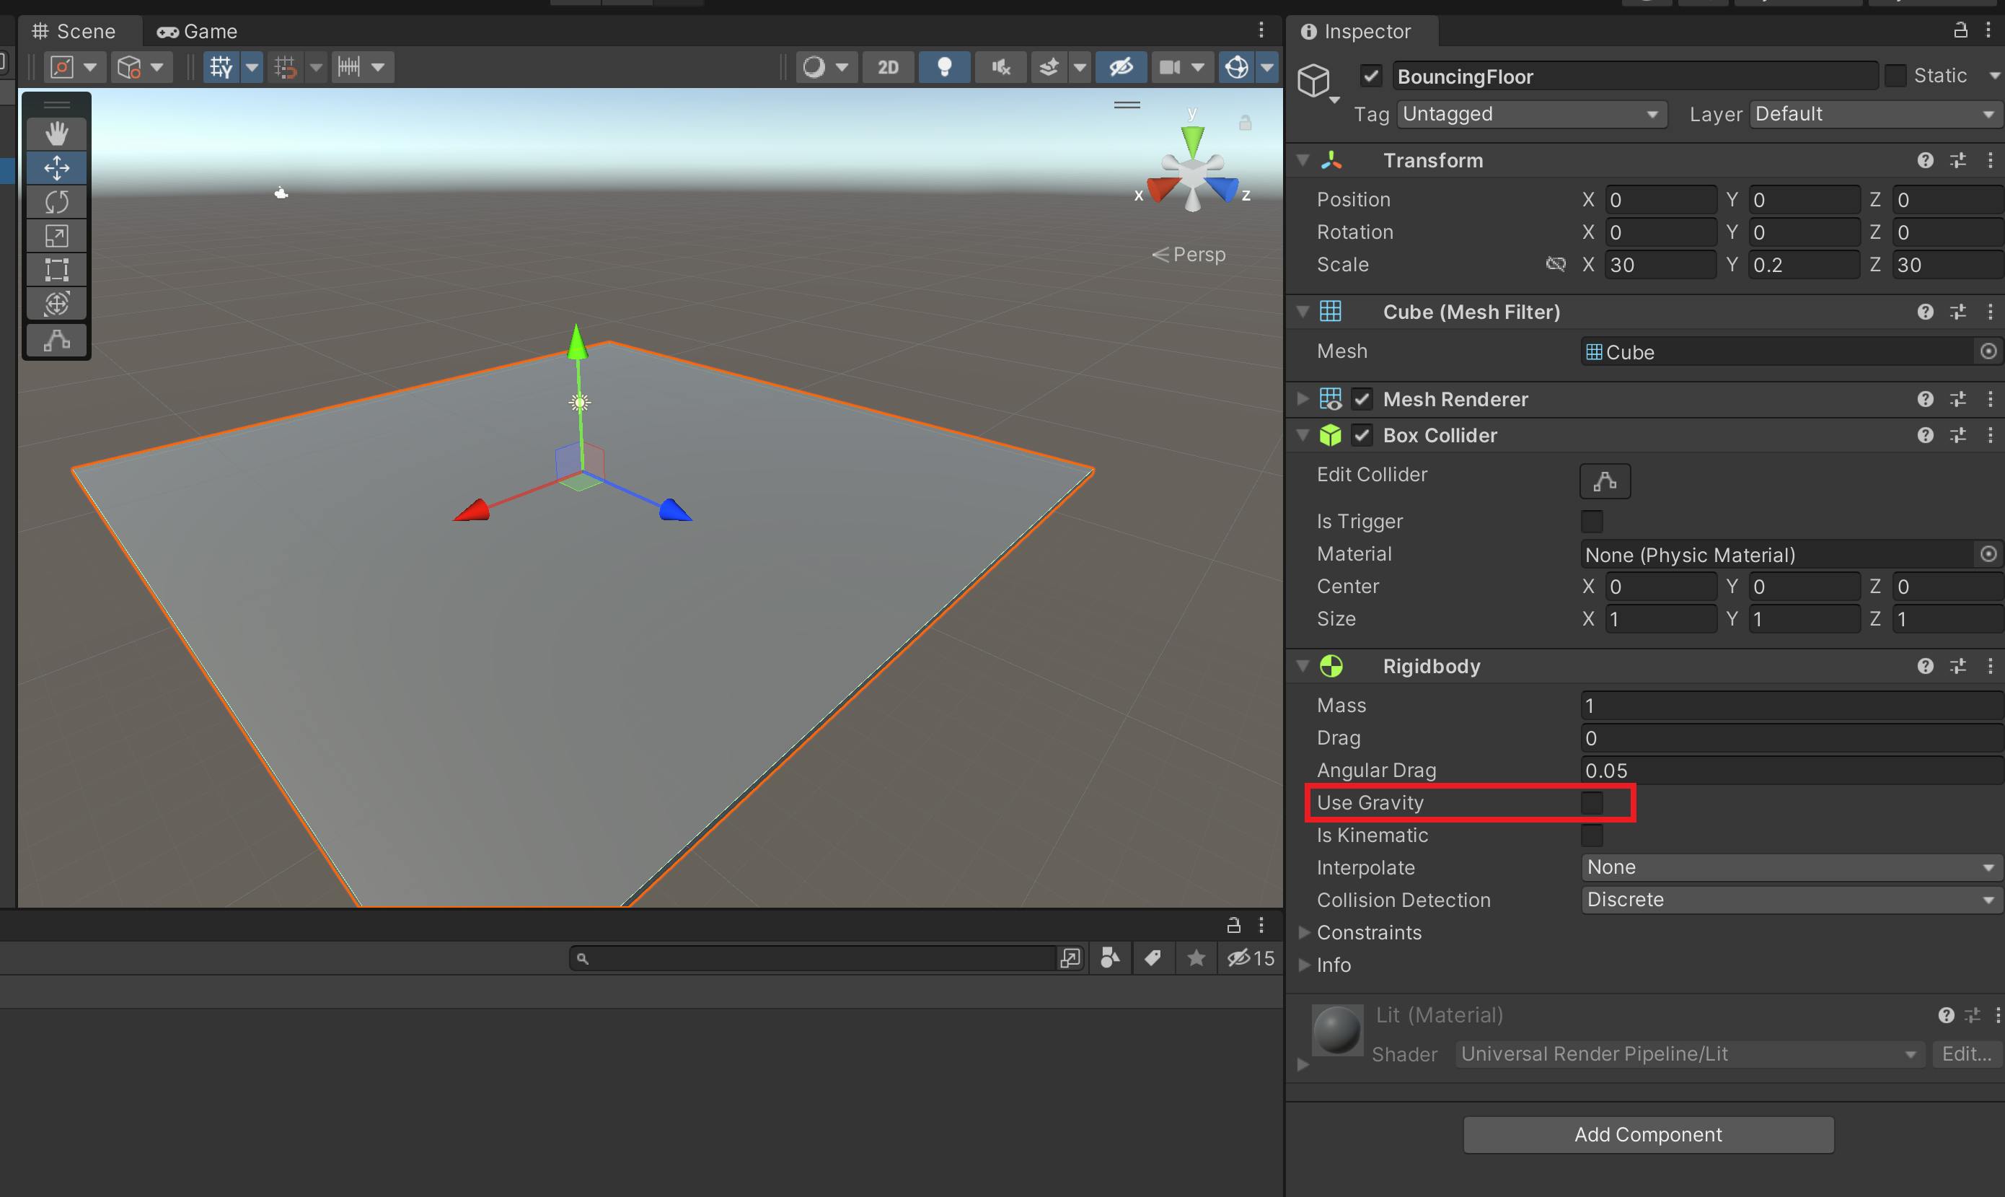The height and width of the screenshot is (1197, 2005).
Task: Click the BouncingFloor name field
Action: (x=1634, y=76)
